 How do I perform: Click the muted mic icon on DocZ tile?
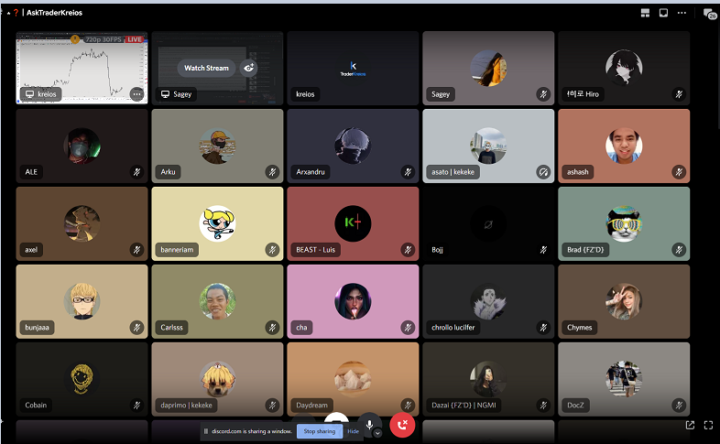click(x=679, y=405)
